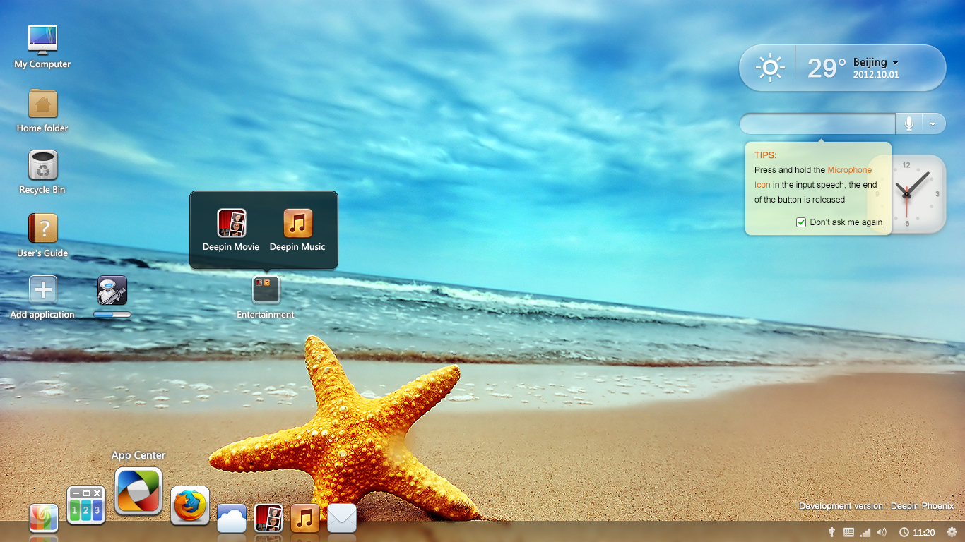This screenshot has height=542, width=965.
Task: Check the Don't ask me again box
Action: point(801,222)
